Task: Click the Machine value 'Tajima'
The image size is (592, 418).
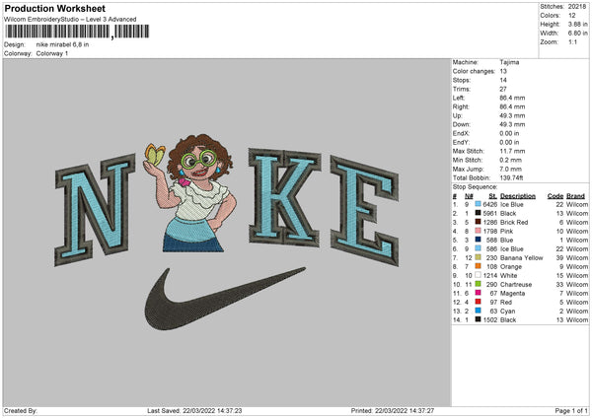Action: (x=509, y=62)
